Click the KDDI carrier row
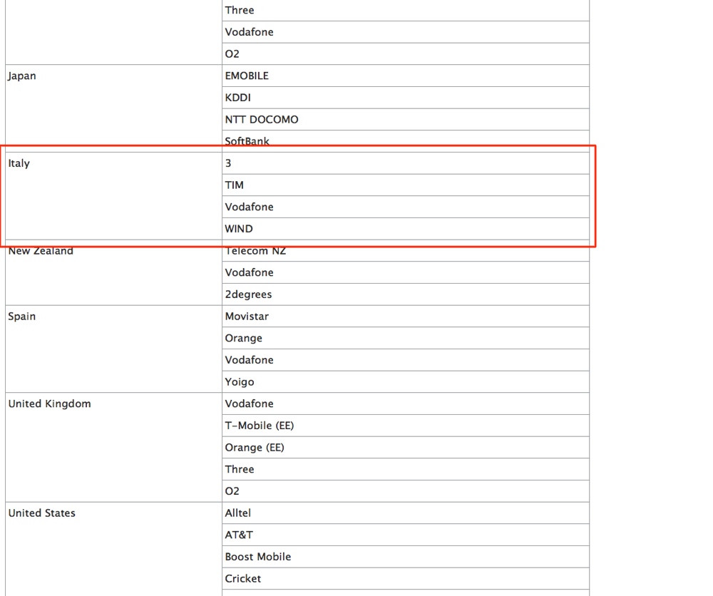 238,98
